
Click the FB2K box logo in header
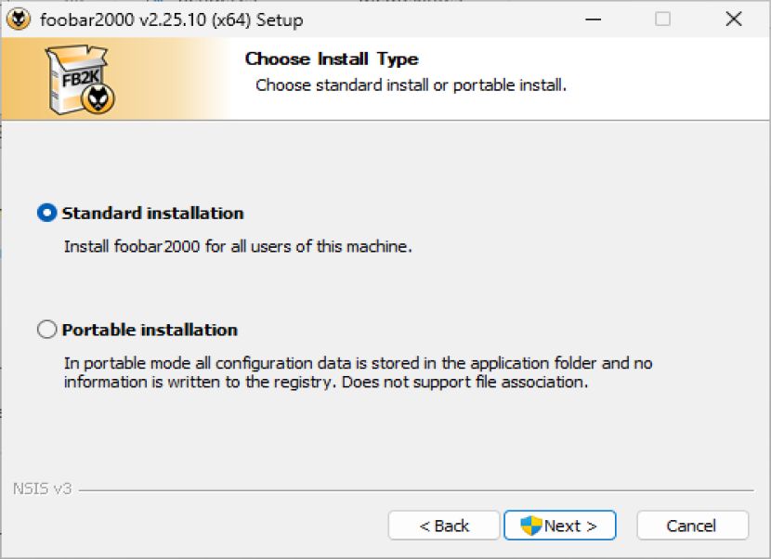click(x=80, y=80)
